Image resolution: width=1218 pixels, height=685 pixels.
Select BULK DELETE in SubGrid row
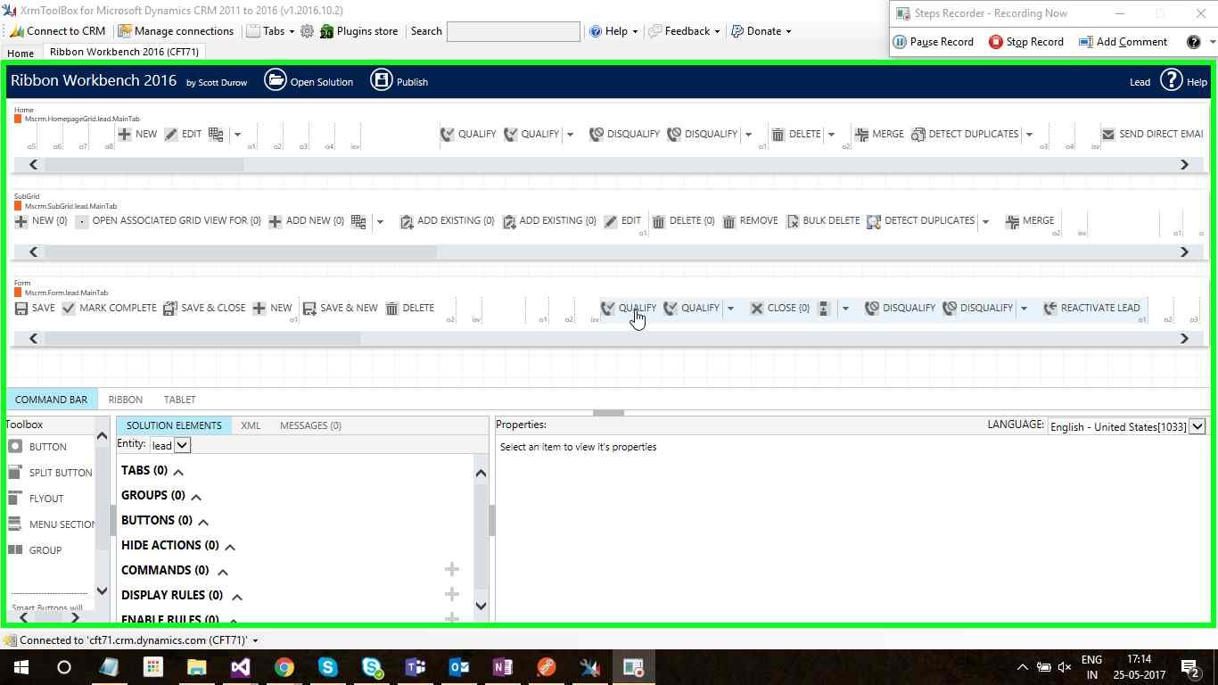click(x=822, y=220)
